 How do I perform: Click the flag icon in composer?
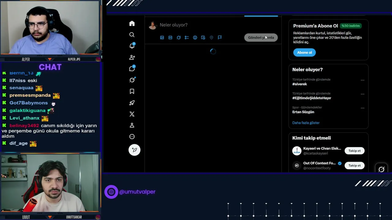coord(220,38)
